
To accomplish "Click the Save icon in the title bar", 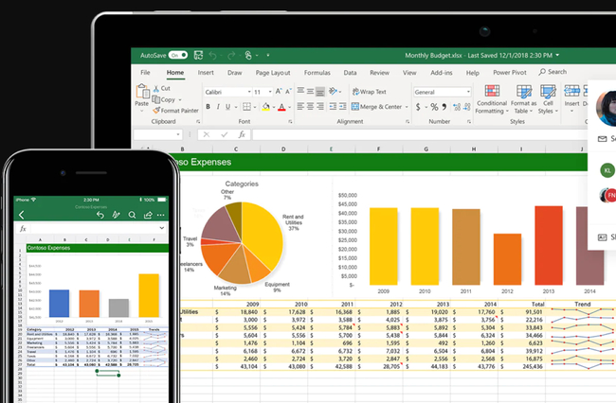I will point(198,55).
